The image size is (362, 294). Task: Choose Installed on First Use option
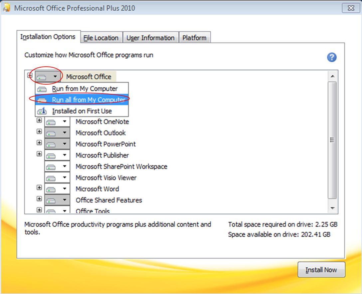(x=82, y=111)
